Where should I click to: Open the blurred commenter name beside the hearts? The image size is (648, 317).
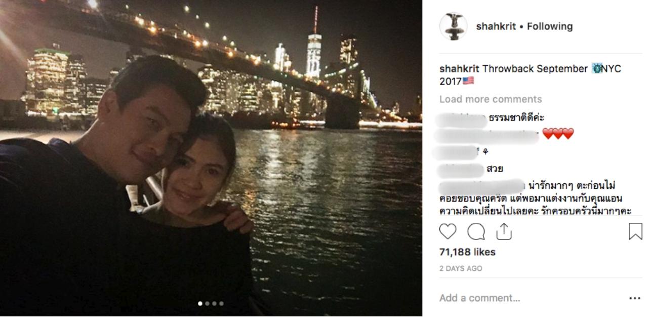487,135
